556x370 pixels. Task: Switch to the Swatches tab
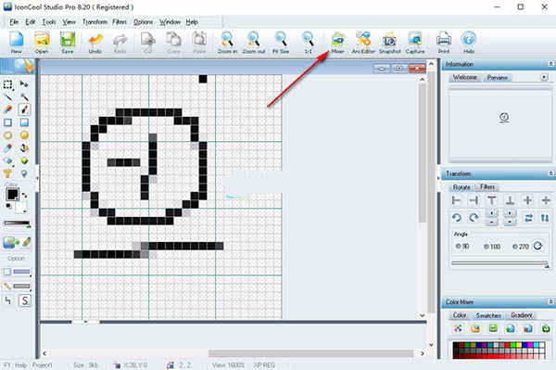[x=488, y=315]
